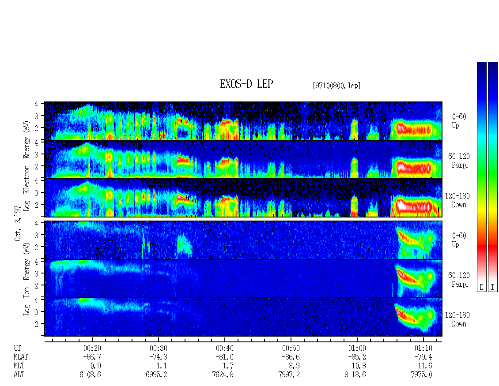Screen dimensions: 499x386
Task: Click the Log Electron Energy (eV) axis label
Action: tap(27, 165)
